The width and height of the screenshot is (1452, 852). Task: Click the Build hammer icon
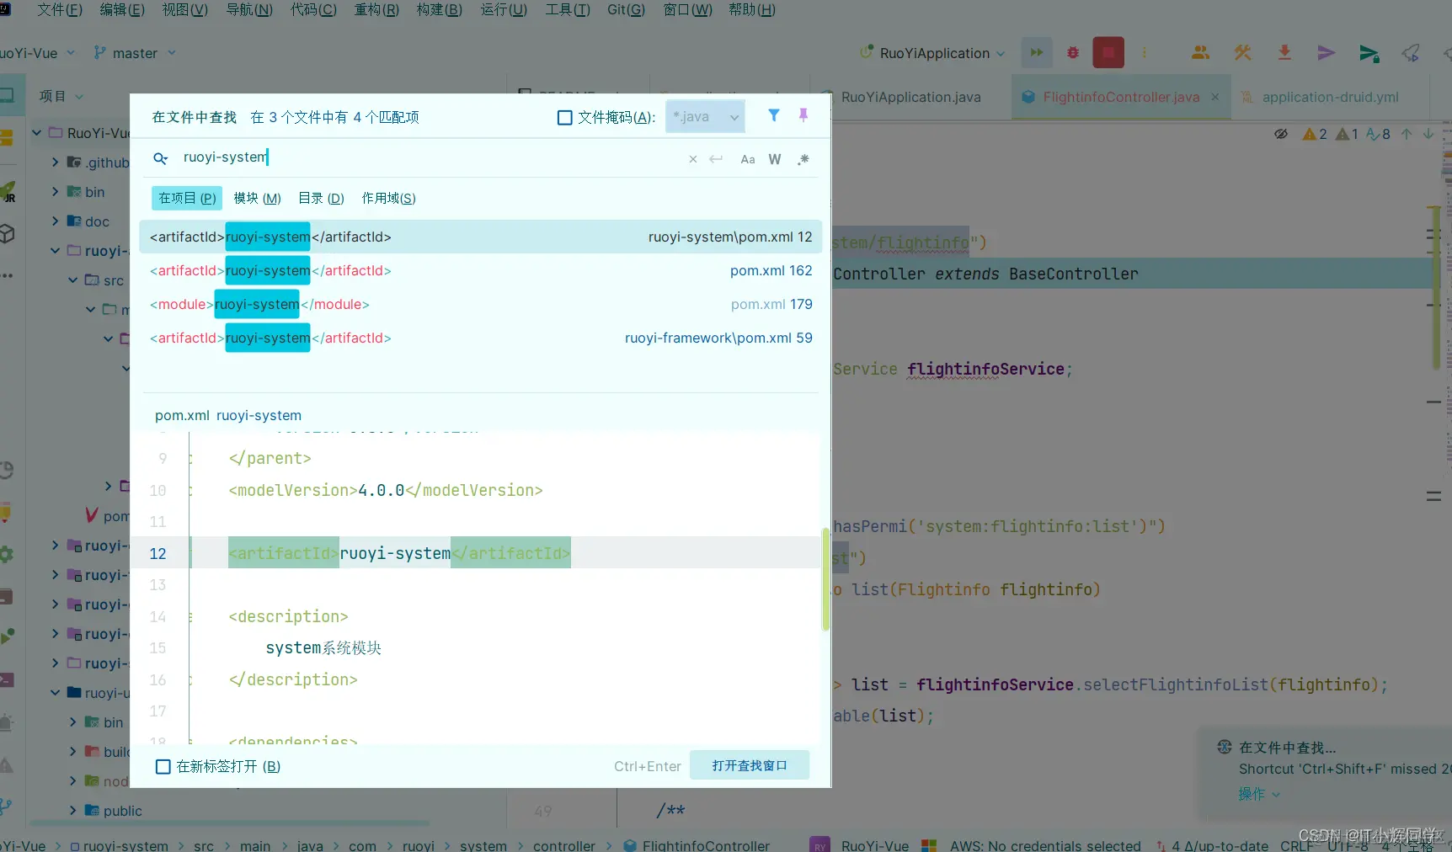(x=1242, y=53)
